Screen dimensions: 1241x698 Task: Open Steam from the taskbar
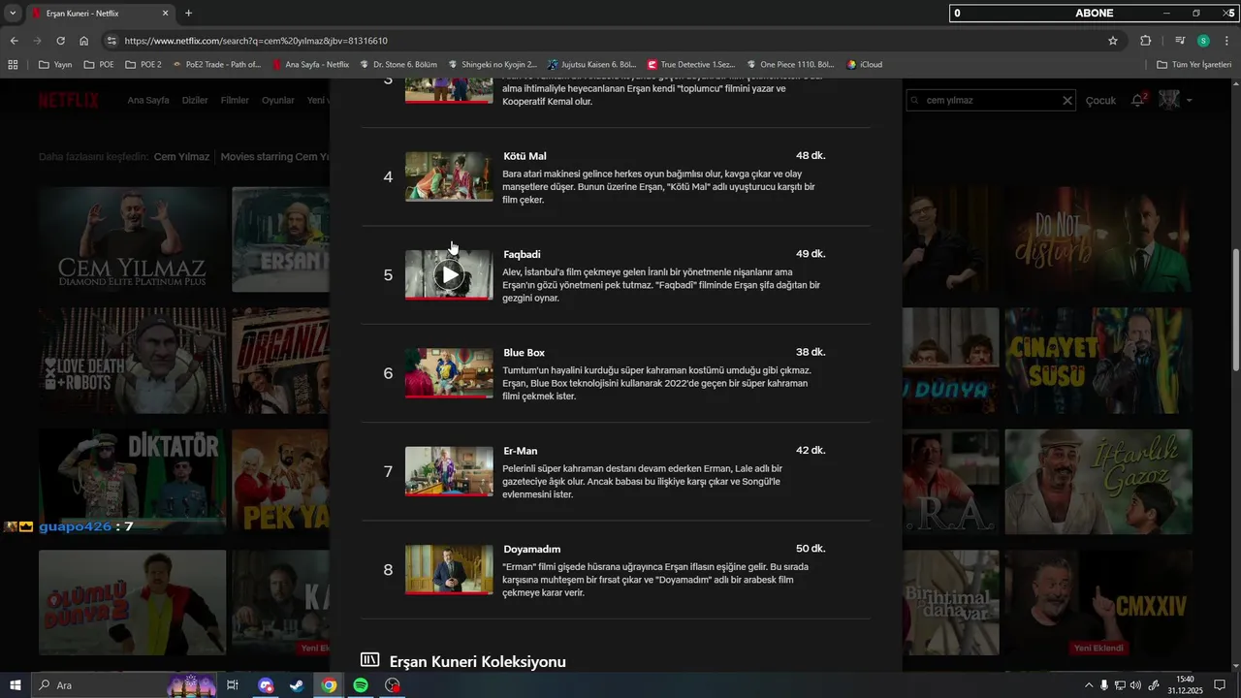pyautogui.click(x=297, y=685)
